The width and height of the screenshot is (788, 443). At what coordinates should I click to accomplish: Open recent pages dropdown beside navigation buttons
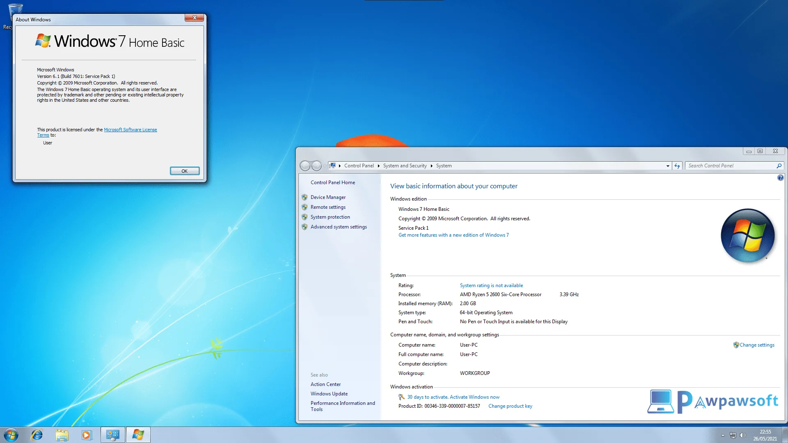[x=325, y=166]
